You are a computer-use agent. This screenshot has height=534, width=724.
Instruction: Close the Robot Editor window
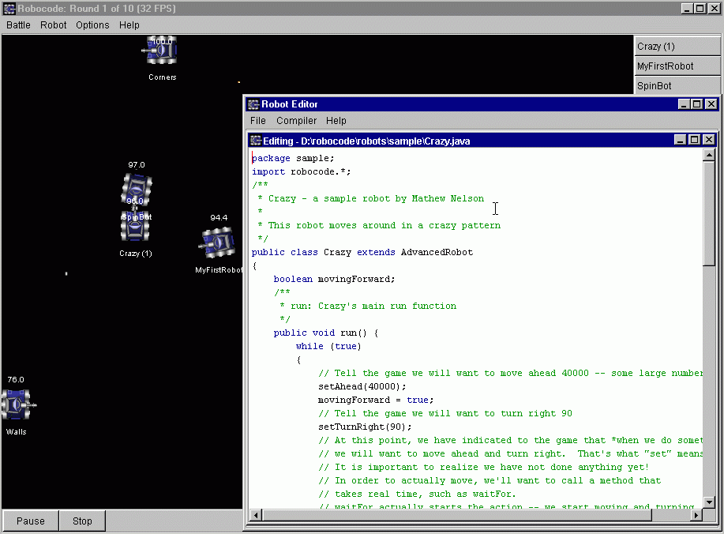[x=711, y=104]
